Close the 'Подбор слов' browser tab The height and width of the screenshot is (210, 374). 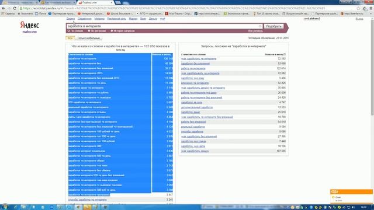tap(112, 2)
